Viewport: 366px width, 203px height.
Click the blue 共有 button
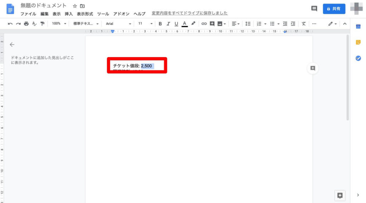coord(334,9)
